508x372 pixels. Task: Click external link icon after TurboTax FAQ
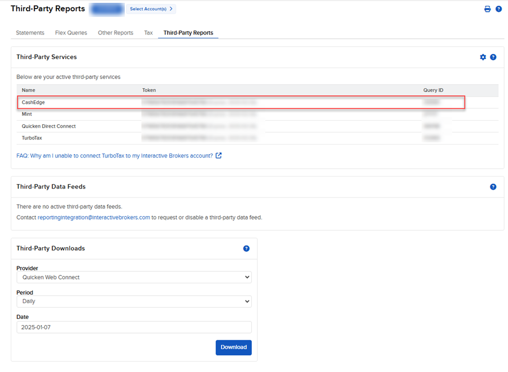tap(219, 156)
